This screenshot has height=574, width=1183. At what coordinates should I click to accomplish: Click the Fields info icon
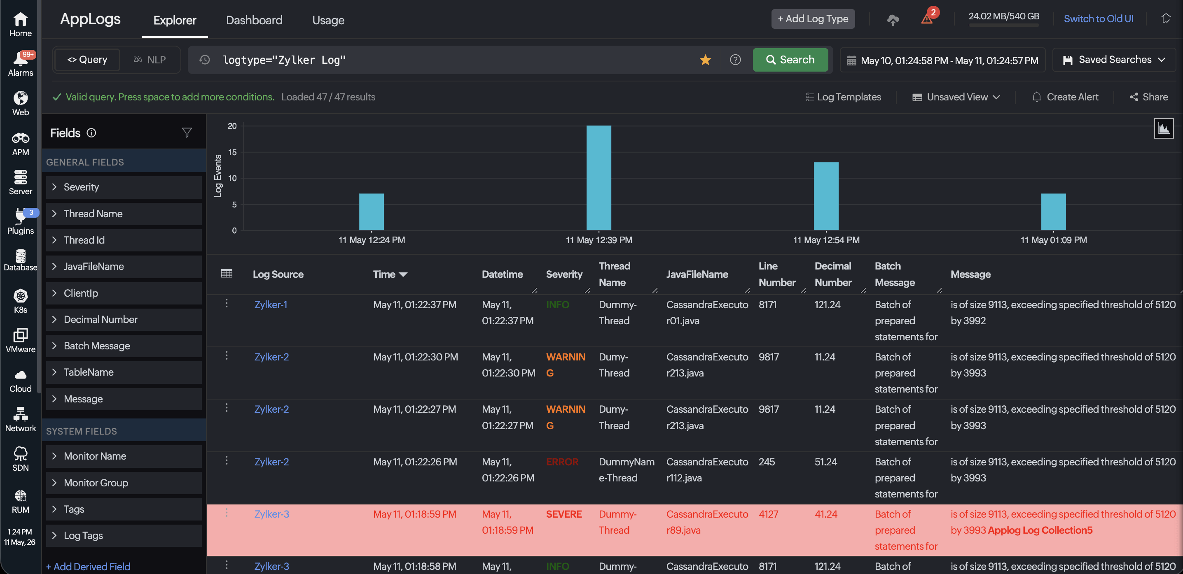pos(91,133)
